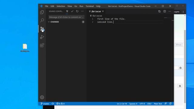
Task: Open the Go menu
Action: (x=76, y=6)
